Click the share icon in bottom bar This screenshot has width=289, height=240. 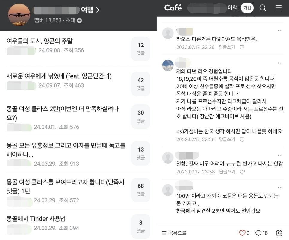279,233
